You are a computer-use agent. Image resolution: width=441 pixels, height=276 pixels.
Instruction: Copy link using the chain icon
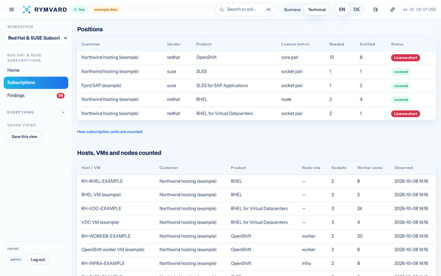[x=392, y=9]
